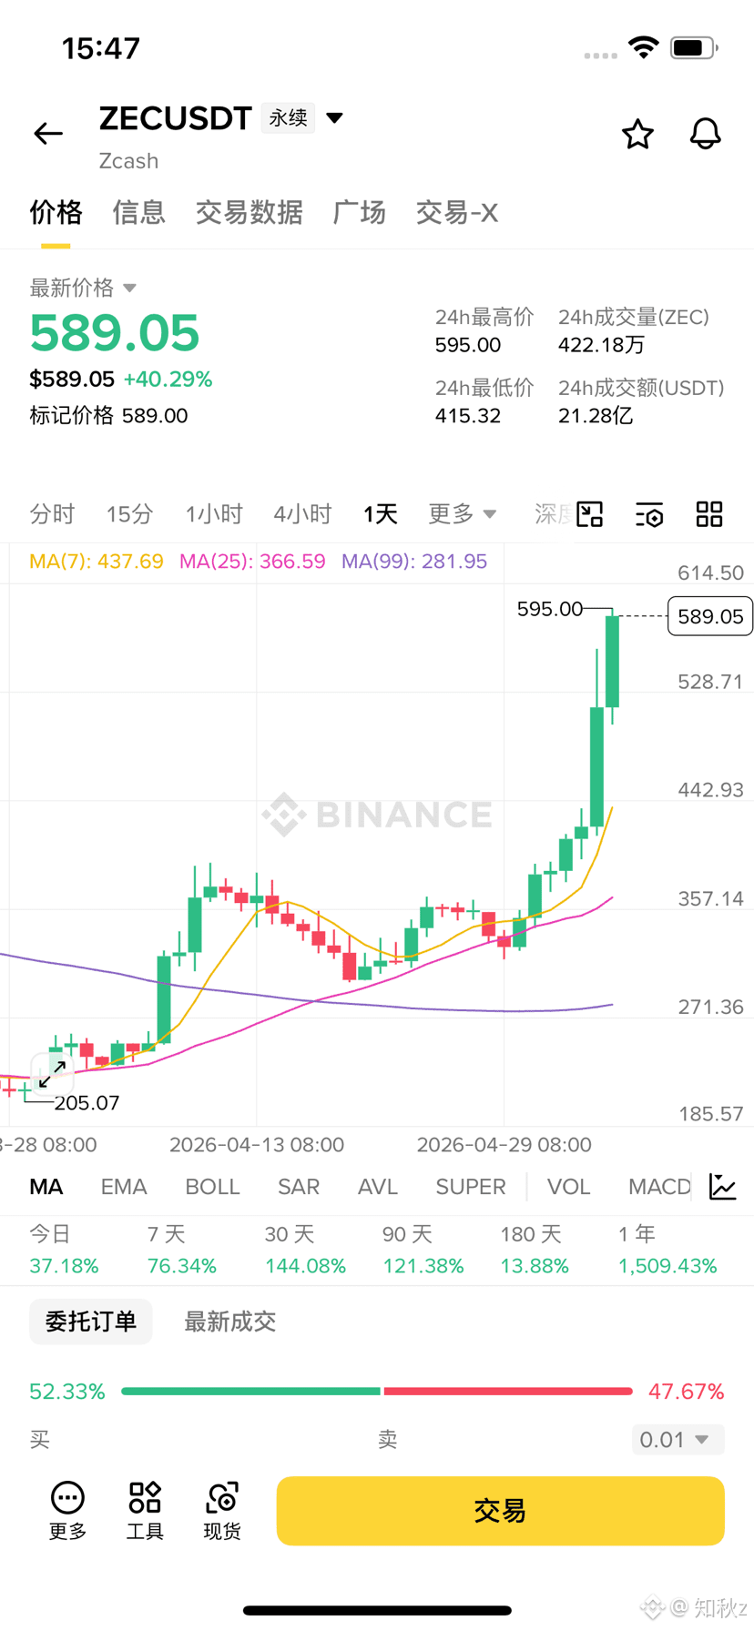Open the 广场 tab
This screenshot has height=1631, width=754.
pos(359,212)
